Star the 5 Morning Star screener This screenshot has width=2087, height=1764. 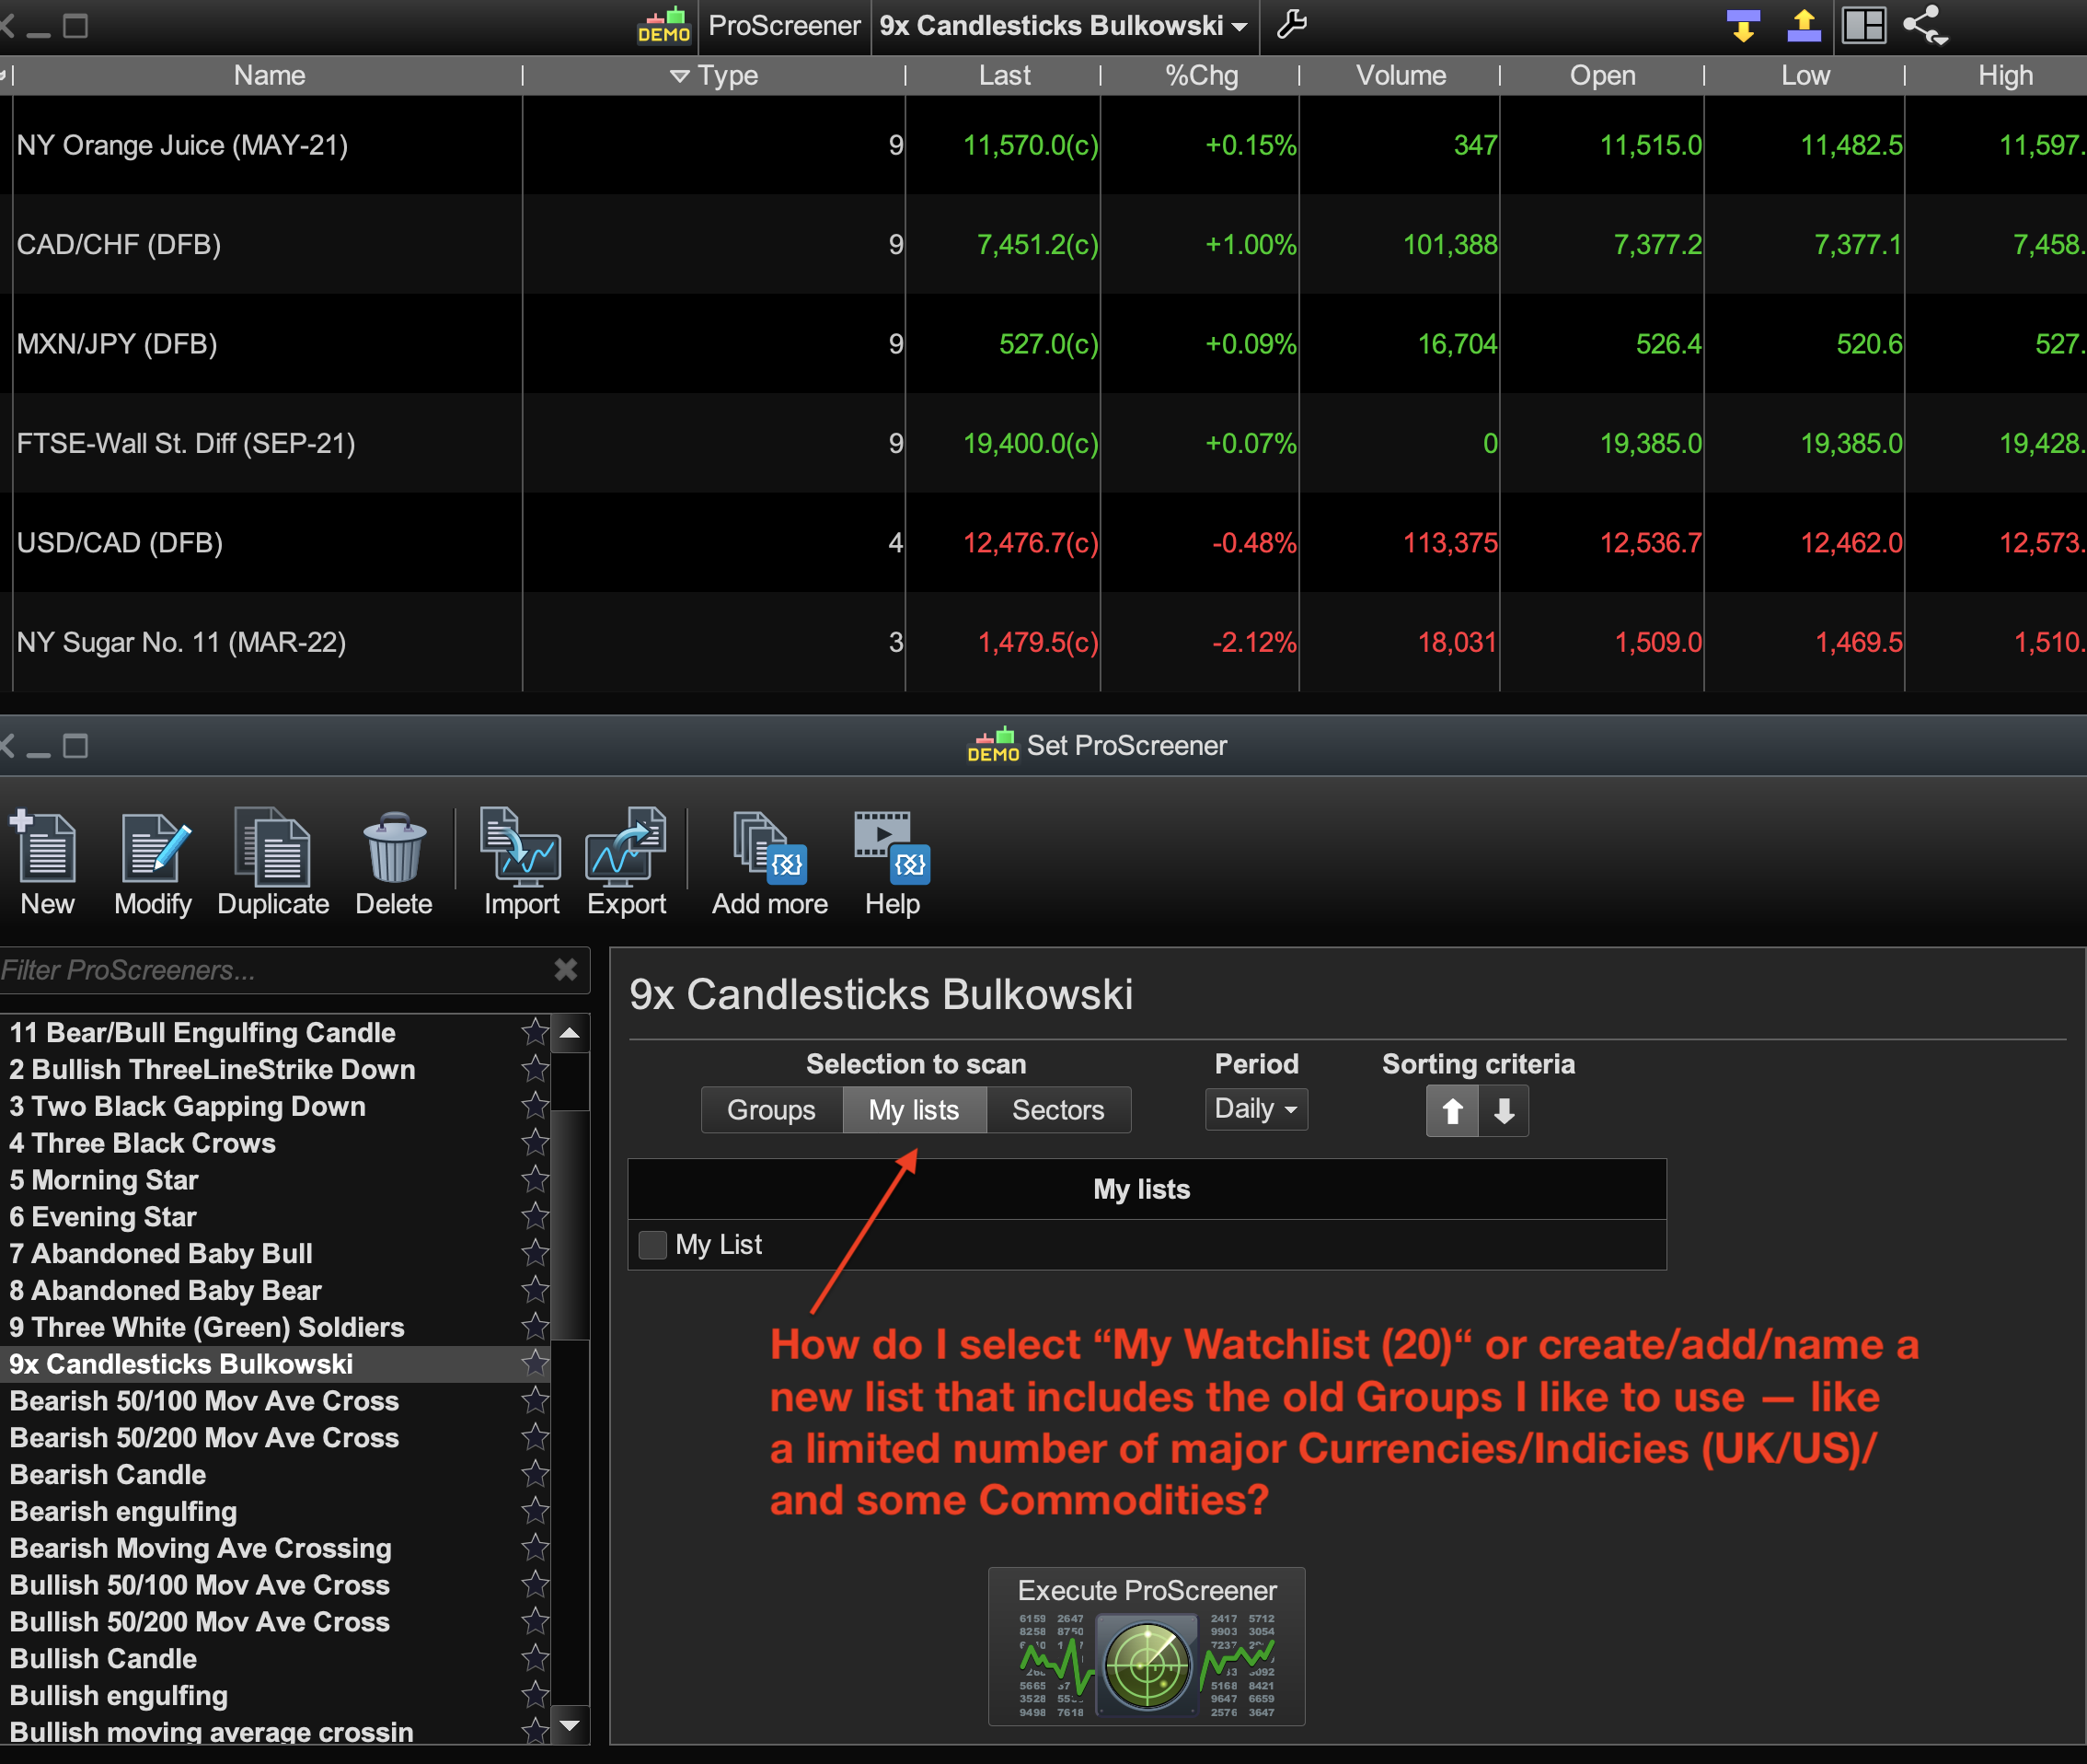[536, 1180]
